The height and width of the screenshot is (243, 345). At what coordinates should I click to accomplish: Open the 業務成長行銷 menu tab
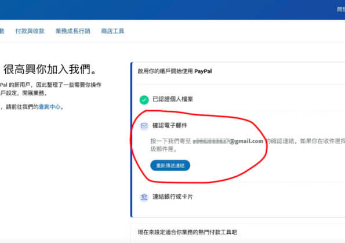73,31
